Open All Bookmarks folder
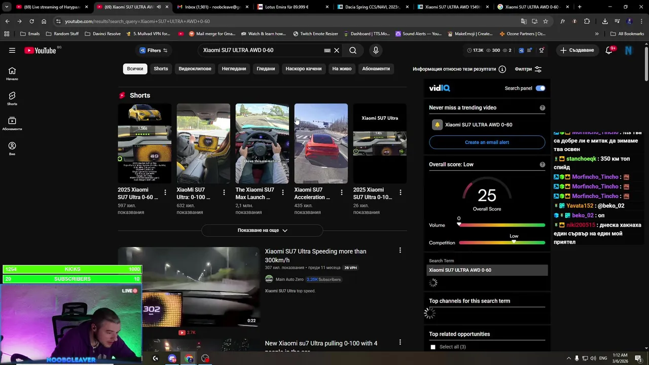 point(627,34)
